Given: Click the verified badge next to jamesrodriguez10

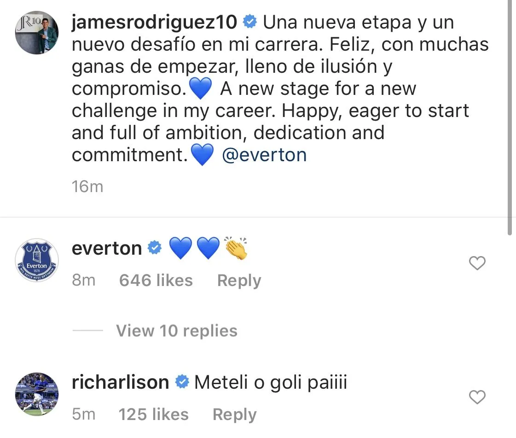Looking at the screenshot, I should tap(249, 22).
